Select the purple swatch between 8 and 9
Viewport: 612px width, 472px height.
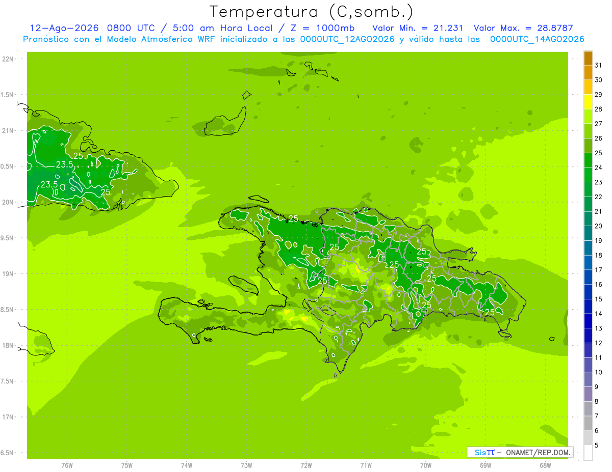click(588, 394)
